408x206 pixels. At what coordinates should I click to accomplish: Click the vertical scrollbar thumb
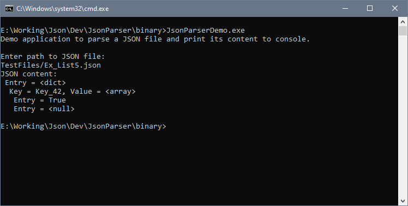pos(403,31)
